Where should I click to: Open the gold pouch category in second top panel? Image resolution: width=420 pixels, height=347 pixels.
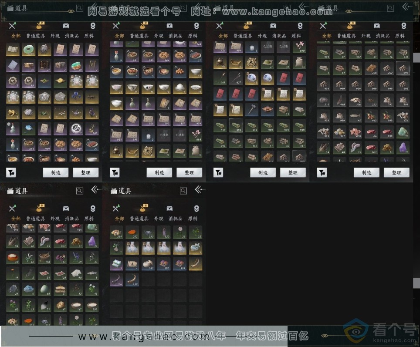[144, 25]
